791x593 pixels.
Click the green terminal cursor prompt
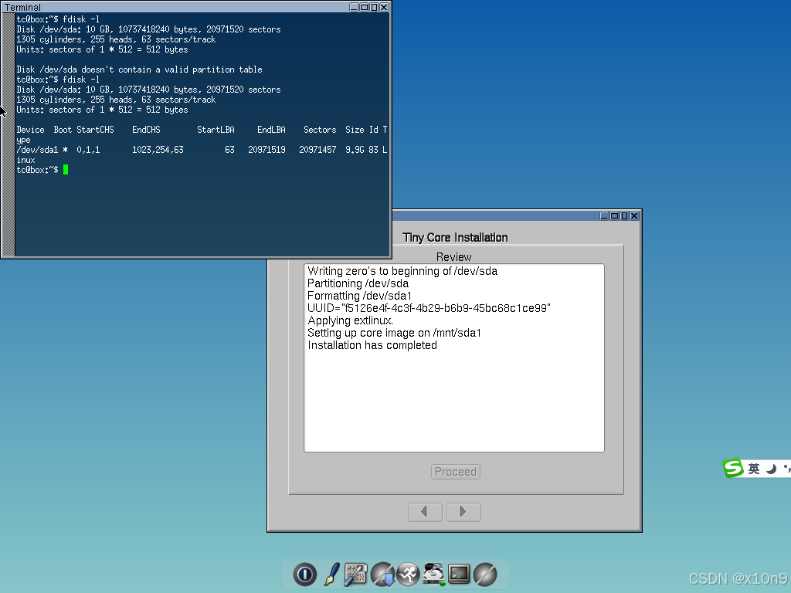point(66,170)
